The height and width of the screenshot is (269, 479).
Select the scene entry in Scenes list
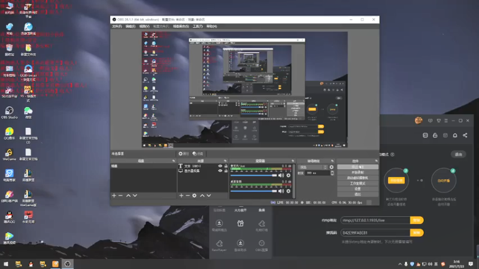pos(143,166)
